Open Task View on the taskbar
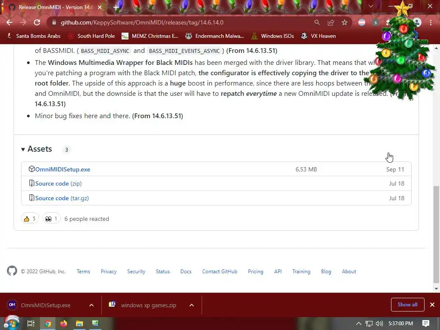The image size is (440, 330). pos(31,324)
